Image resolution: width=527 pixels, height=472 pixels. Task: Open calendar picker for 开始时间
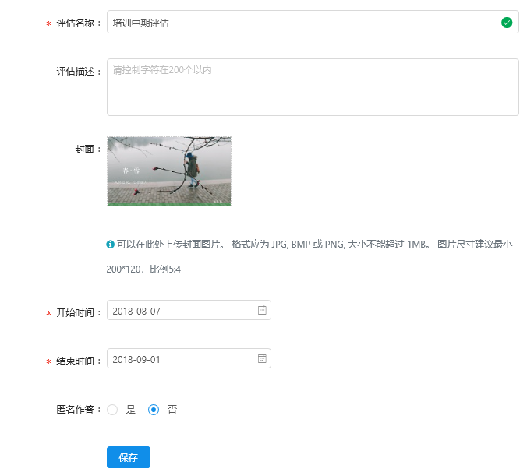(x=262, y=310)
